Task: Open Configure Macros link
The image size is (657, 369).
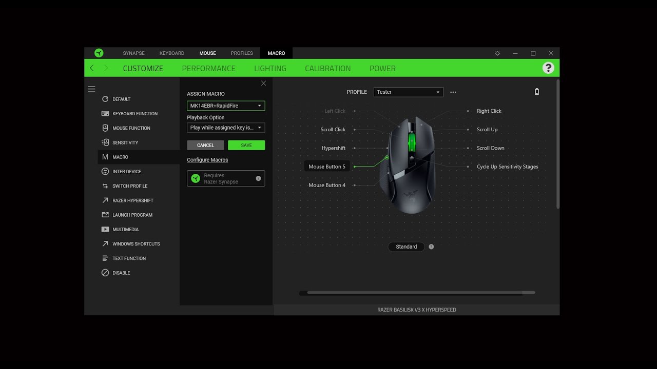Action: point(207,160)
